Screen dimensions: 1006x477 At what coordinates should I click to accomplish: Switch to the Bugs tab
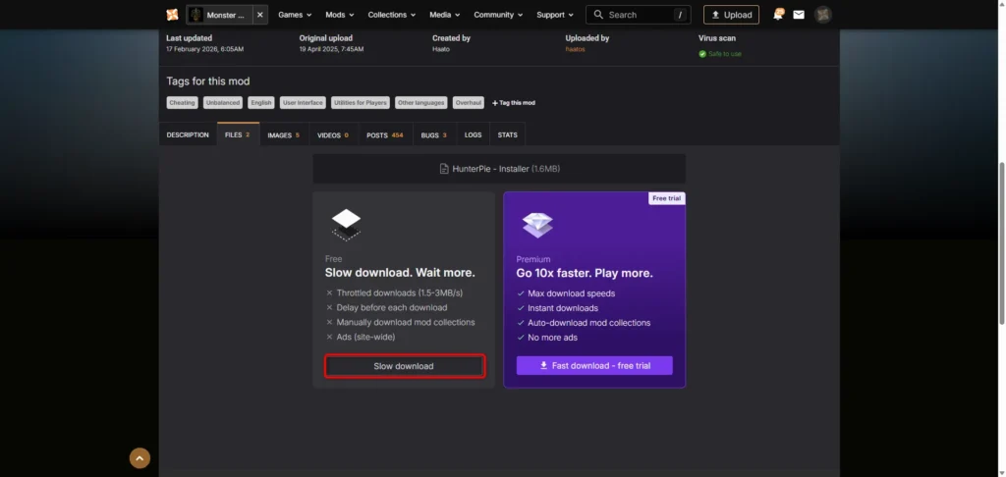[433, 135]
